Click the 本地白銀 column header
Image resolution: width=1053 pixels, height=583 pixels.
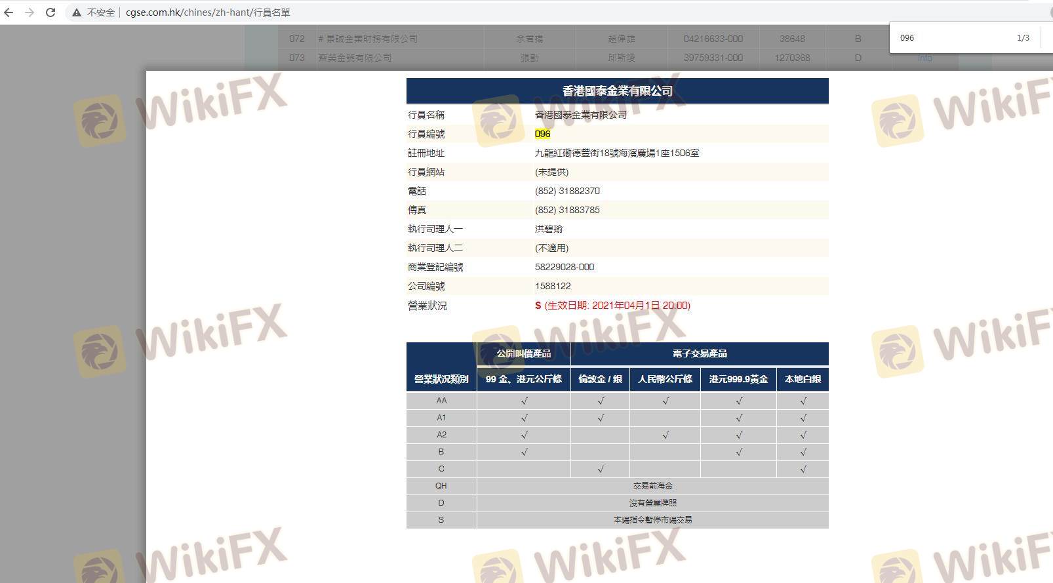tap(803, 379)
